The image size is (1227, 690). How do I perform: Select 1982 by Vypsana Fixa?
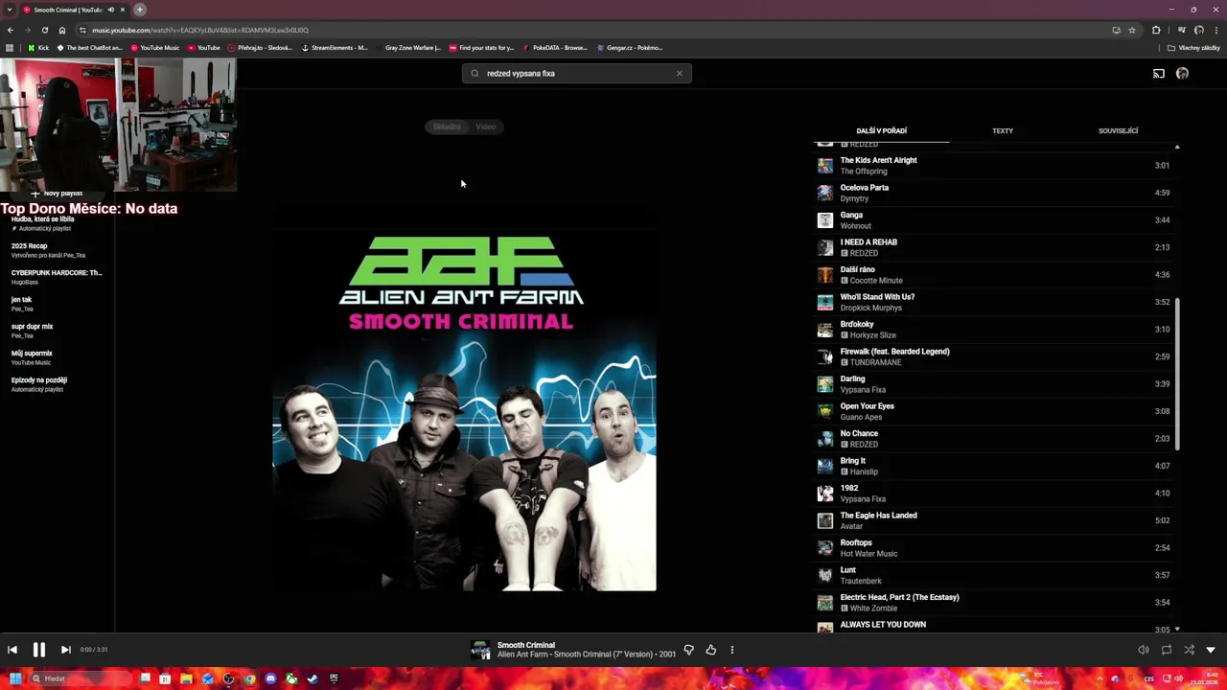[995, 494]
